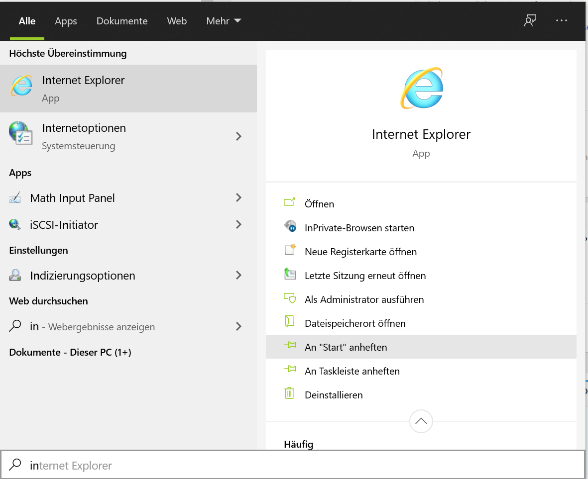Select An "Start" anheften
This screenshot has width=588, height=479.
[x=421, y=347]
